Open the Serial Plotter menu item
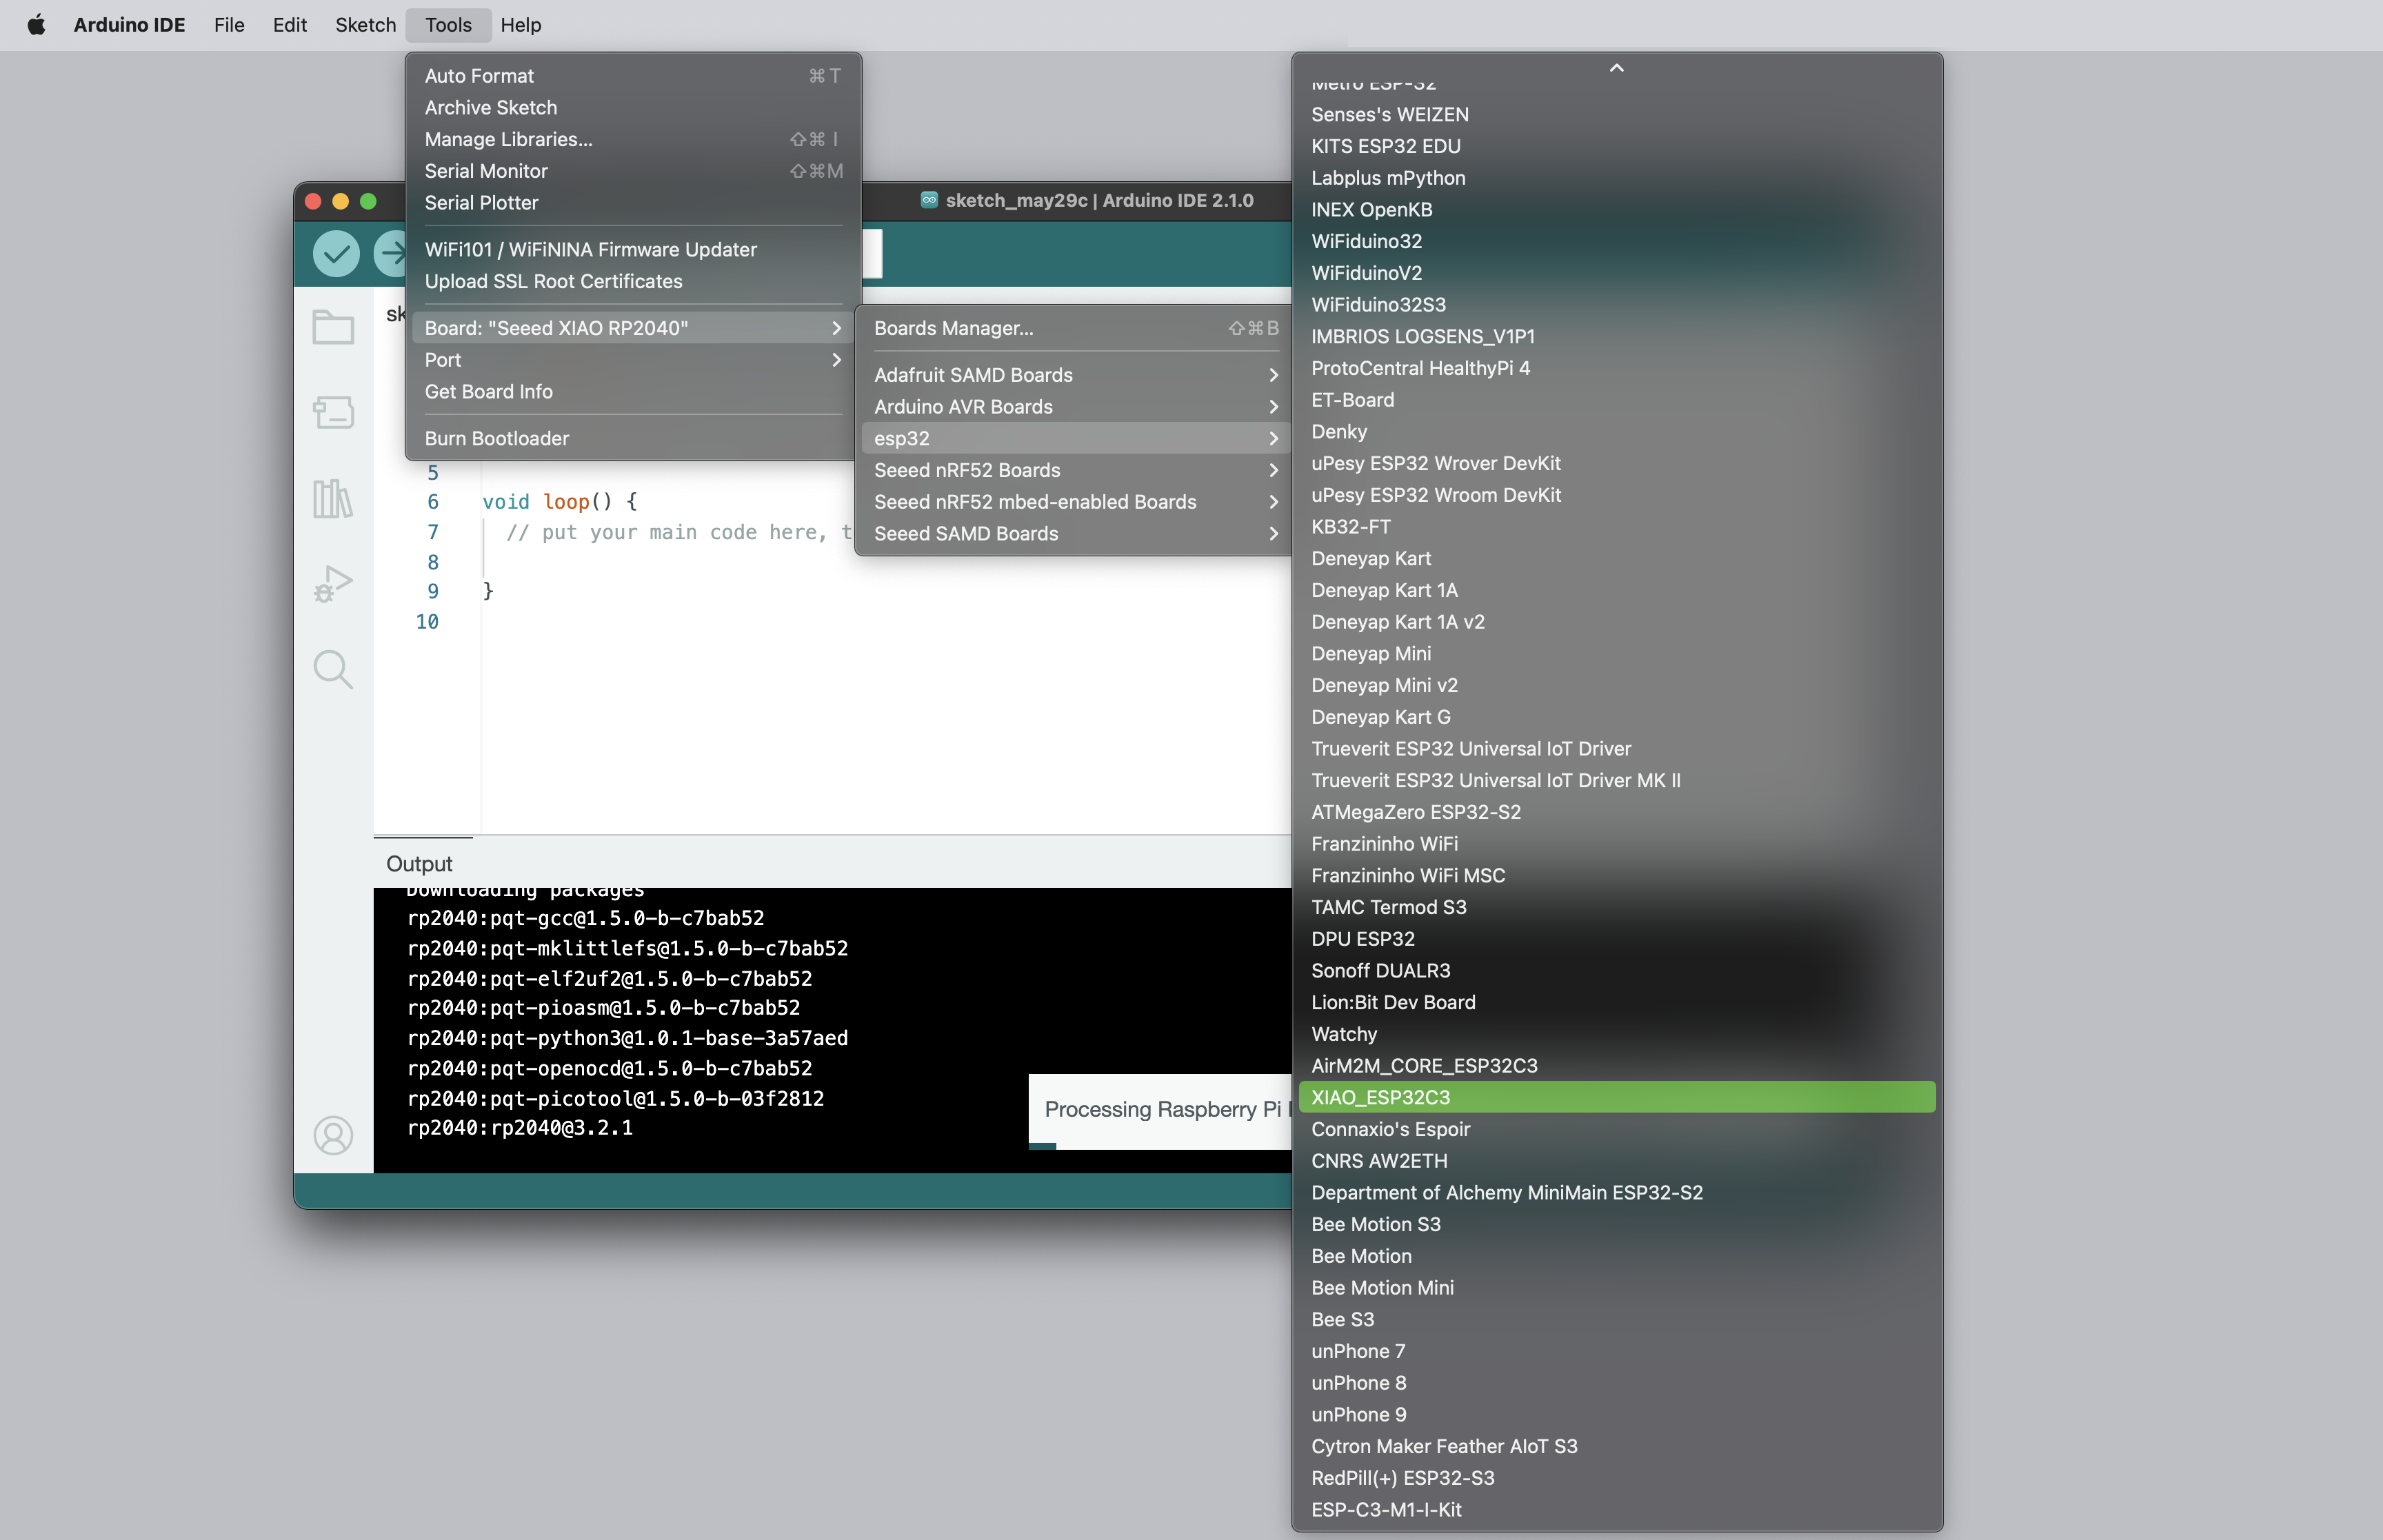 [632, 203]
